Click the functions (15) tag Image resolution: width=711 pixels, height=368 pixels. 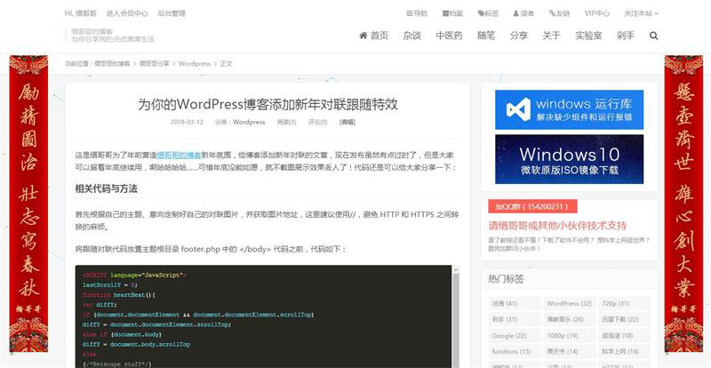coord(515,352)
